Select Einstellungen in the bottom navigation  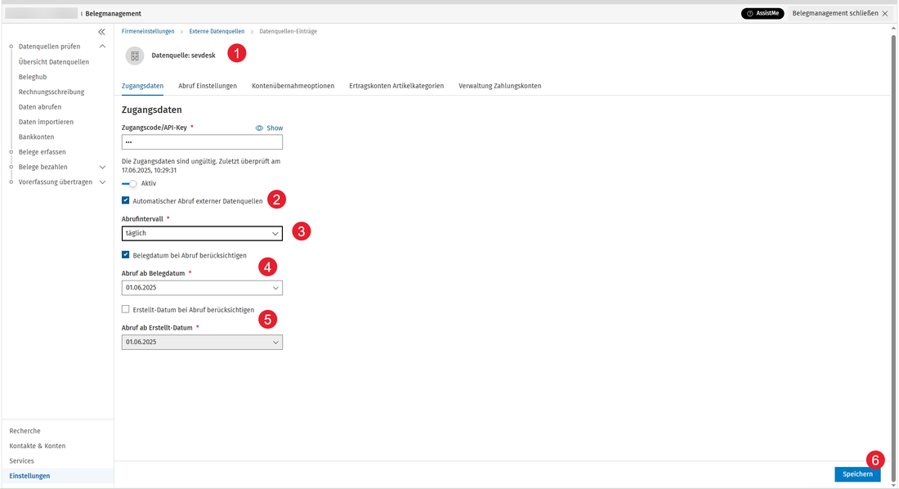click(x=29, y=476)
